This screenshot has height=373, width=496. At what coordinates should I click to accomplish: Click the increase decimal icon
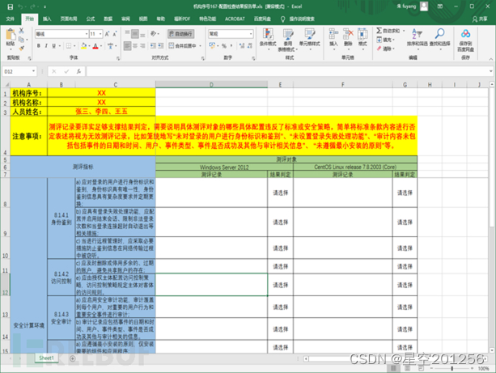coord(242,46)
